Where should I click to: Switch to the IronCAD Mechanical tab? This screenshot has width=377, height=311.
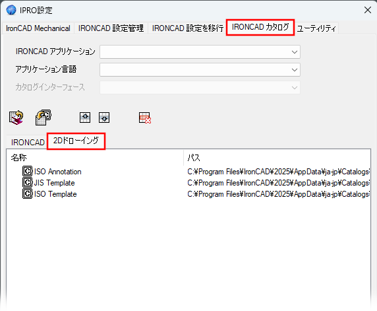point(38,28)
